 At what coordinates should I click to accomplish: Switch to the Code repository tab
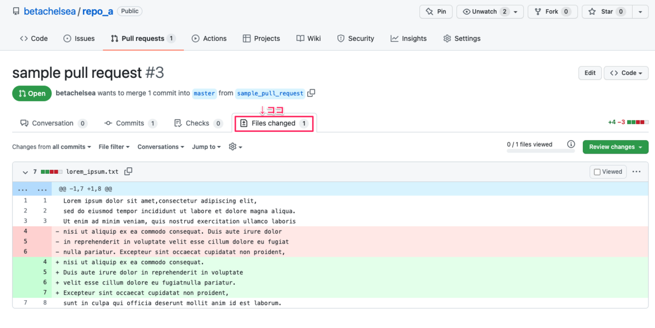pyautogui.click(x=34, y=39)
